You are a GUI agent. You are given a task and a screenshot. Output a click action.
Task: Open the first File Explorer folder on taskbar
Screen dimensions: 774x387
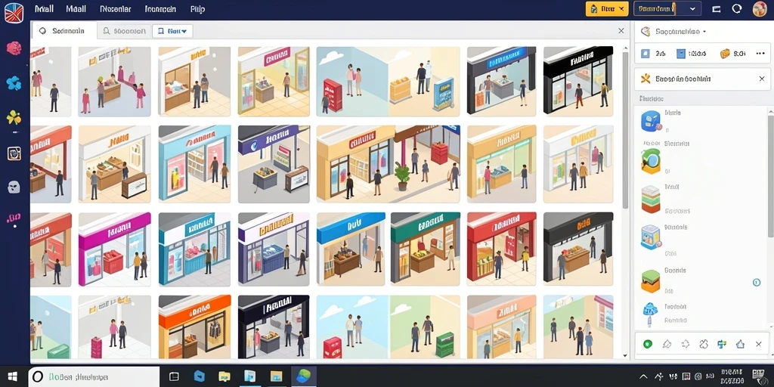(224, 376)
